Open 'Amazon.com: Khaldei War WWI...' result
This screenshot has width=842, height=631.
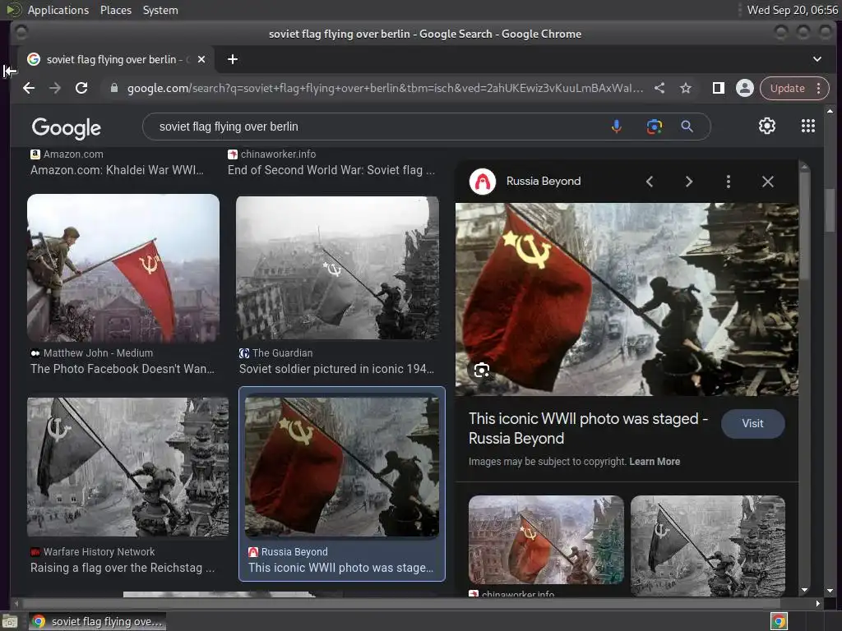tap(117, 170)
